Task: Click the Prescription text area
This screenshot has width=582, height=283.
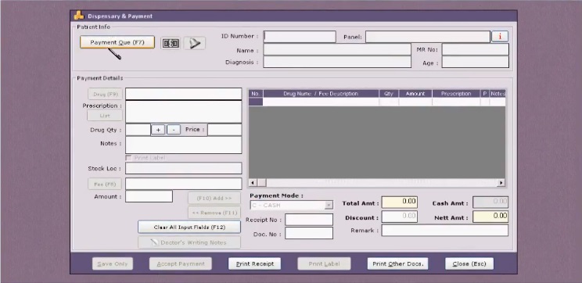Action: (x=183, y=112)
